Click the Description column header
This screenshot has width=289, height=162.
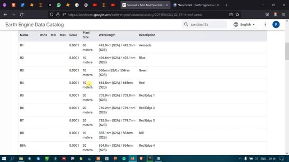[x=147, y=35]
